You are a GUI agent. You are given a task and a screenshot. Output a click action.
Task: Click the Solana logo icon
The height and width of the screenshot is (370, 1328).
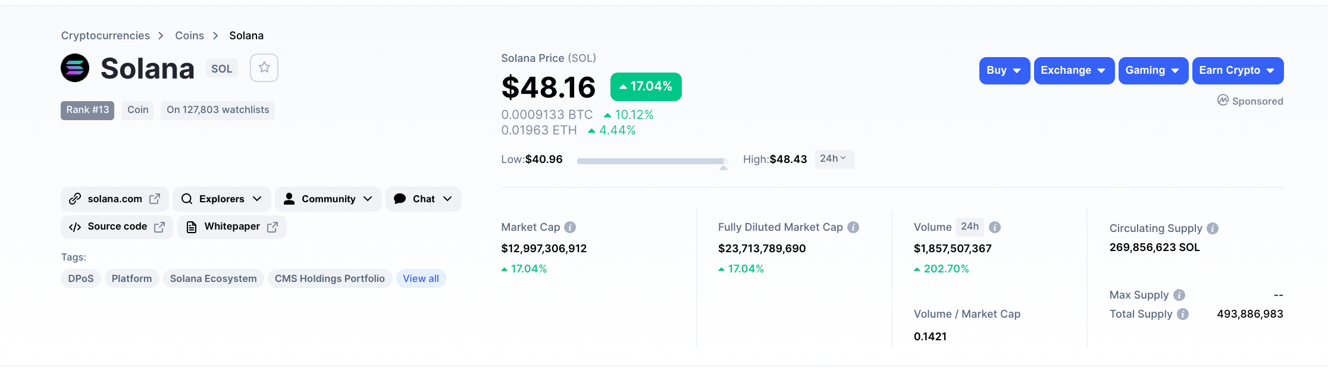click(x=75, y=68)
